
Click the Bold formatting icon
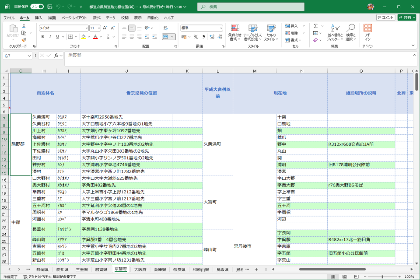tap(42, 37)
